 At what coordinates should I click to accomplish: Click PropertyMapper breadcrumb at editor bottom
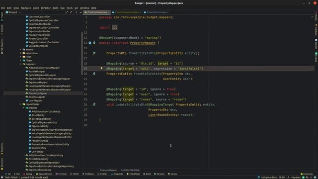pyautogui.click(x=108, y=170)
